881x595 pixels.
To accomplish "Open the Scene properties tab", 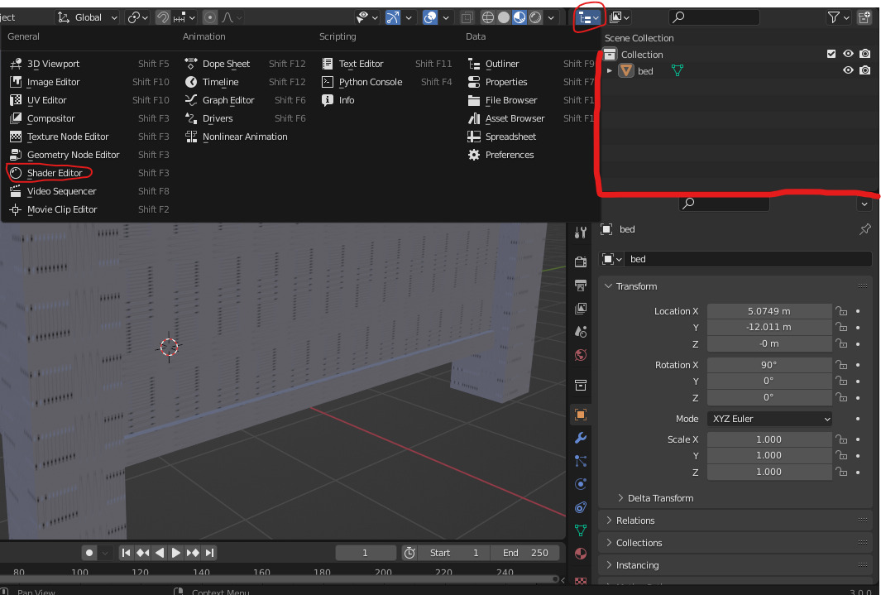I will (x=581, y=332).
